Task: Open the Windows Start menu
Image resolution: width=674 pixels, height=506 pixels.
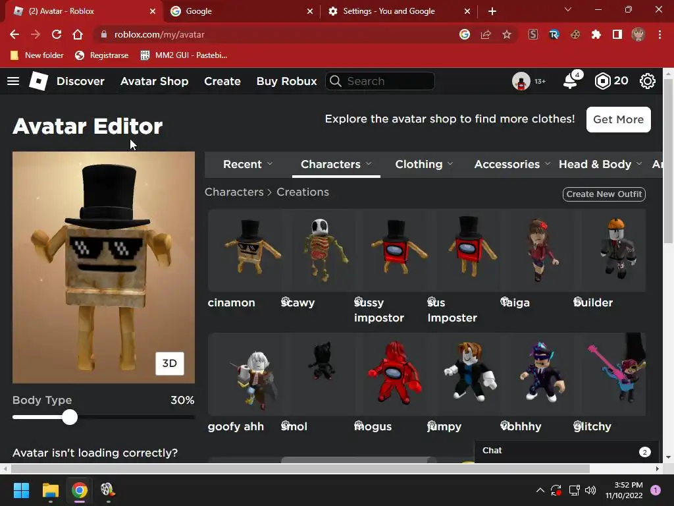Action: coord(21,490)
